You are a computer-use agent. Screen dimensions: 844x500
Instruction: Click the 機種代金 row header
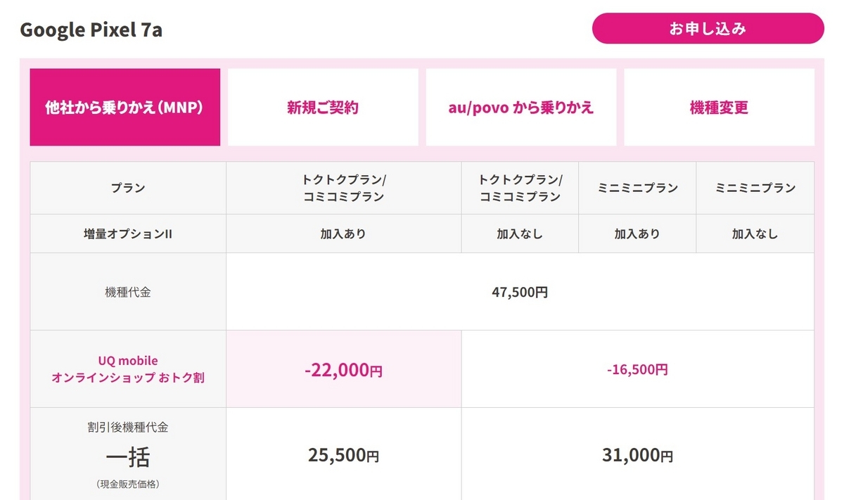click(x=128, y=292)
